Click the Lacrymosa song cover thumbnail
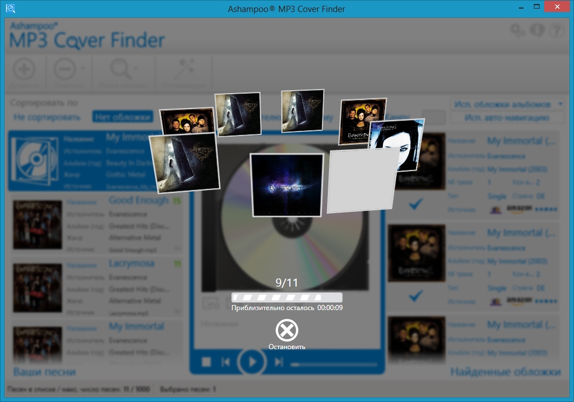The height and width of the screenshot is (402, 574). coord(37,288)
